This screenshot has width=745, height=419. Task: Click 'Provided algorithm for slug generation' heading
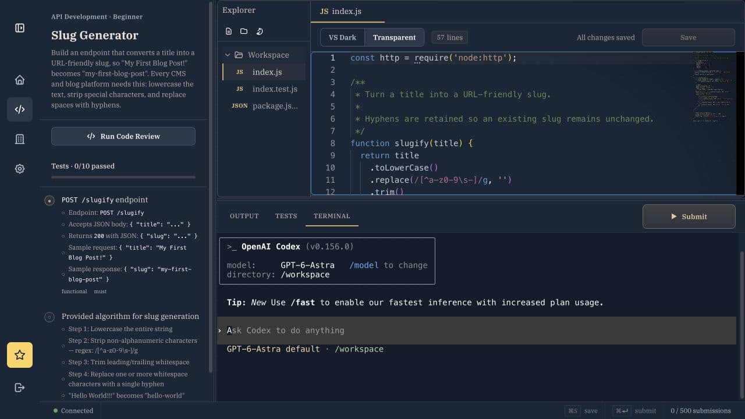[x=130, y=316]
